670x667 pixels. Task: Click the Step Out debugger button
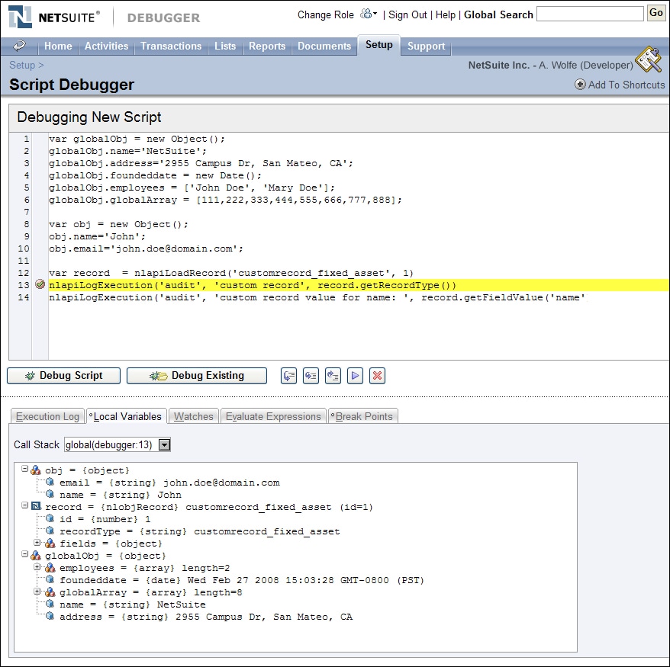click(333, 376)
